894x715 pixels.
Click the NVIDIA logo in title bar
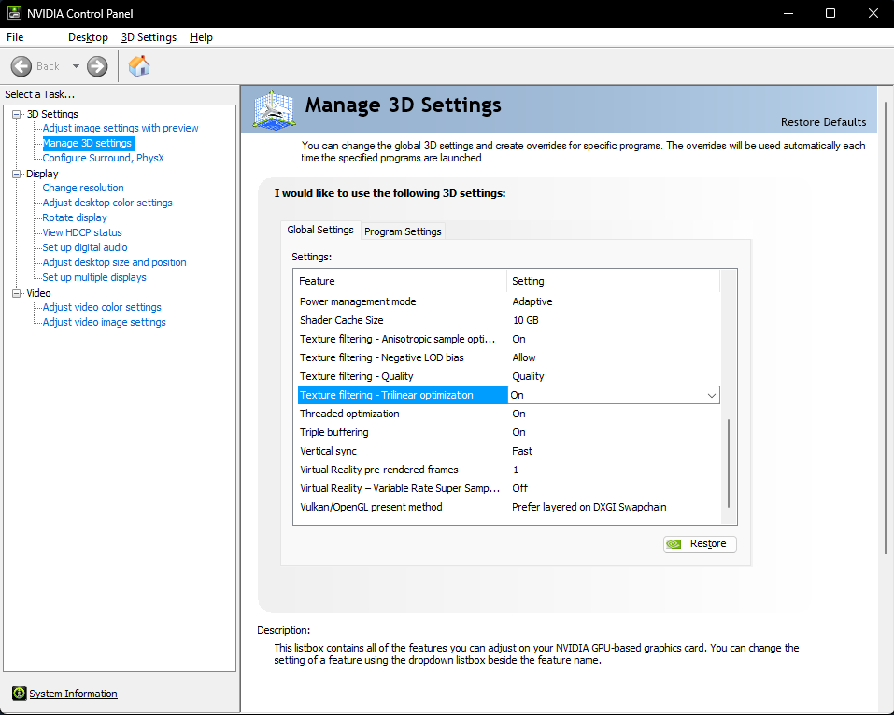point(14,12)
